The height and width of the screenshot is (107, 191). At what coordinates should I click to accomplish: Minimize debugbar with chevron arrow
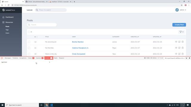click(x=186, y=58)
